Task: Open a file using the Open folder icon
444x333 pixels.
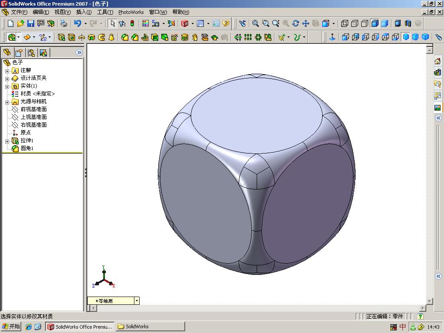Action: [x=20, y=23]
